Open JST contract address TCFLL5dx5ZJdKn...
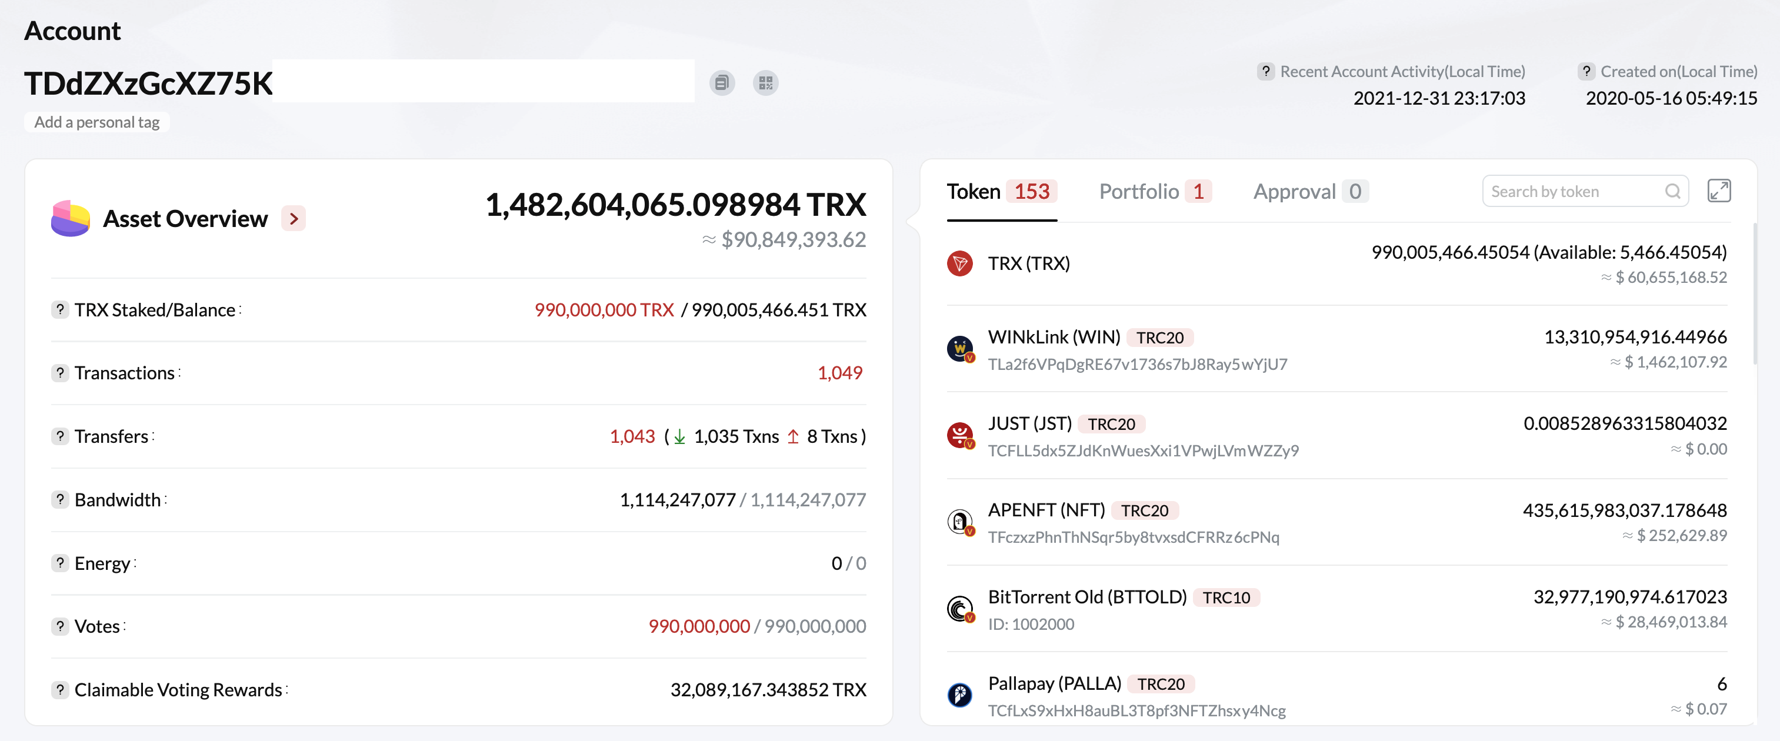The width and height of the screenshot is (1780, 741). 1143,450
